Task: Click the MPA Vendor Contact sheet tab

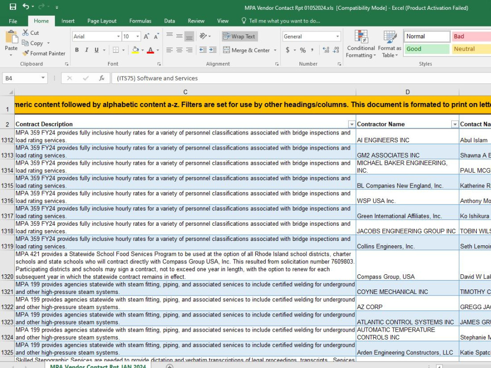Action: click(x=98, y=366)
